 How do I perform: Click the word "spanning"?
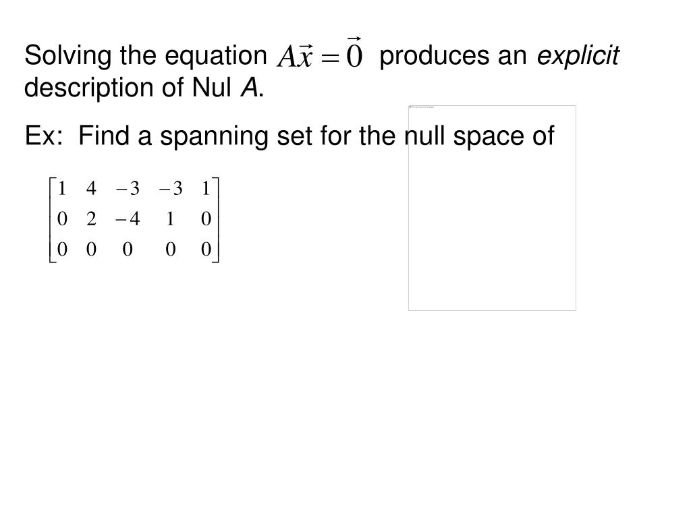click(x=214, y=136)
